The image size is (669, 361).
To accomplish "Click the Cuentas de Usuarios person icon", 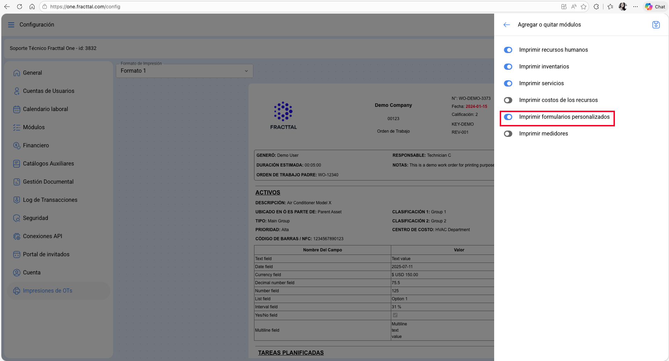I will [17, 91].
